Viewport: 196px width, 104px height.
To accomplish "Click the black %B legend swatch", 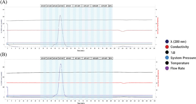I will tap(167, 52).
